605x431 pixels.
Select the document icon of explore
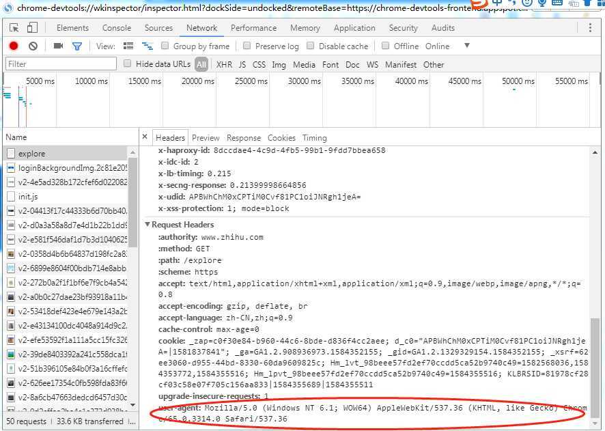click(x=11, y=154)
